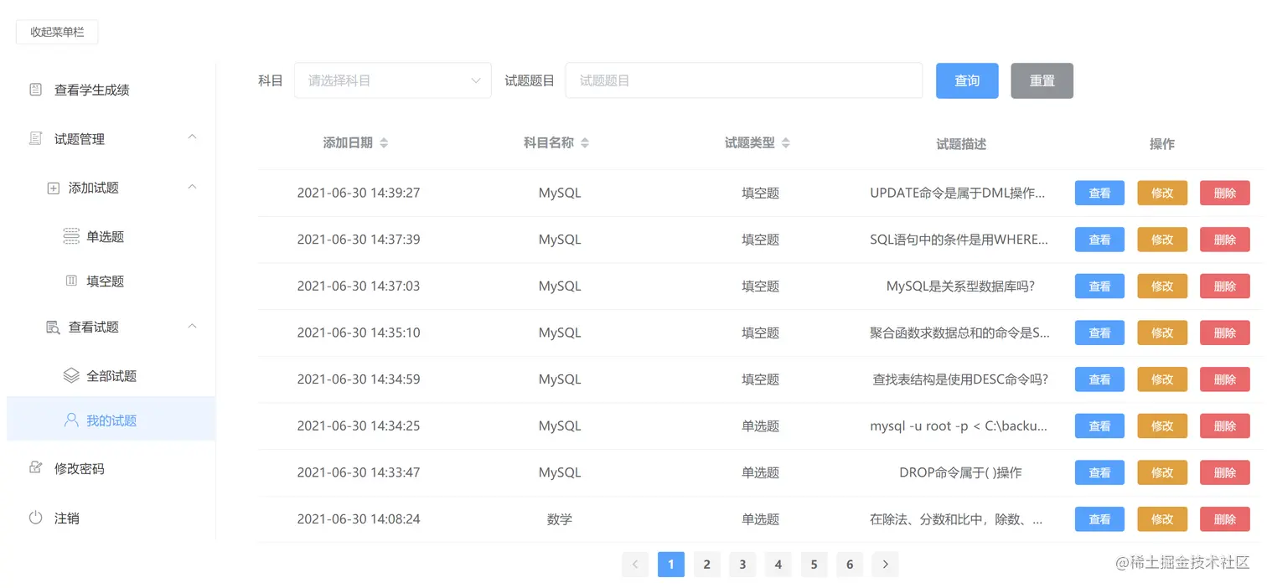The image size is (1267, 588).
Task: Edit the 查找表结构 DESC question
Action: point(1162,379)
